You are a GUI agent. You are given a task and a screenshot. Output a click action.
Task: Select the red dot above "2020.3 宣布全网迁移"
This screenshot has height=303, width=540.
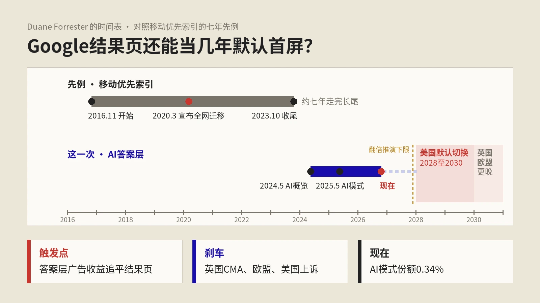(x=189, y=101)
